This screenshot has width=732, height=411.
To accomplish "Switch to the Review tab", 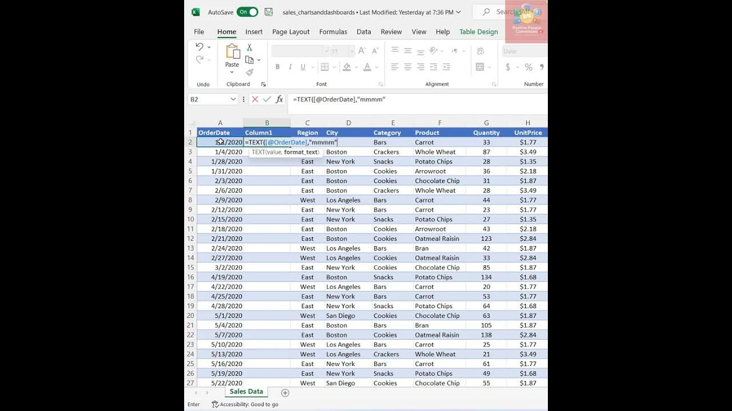I will (x=391, y=32).
